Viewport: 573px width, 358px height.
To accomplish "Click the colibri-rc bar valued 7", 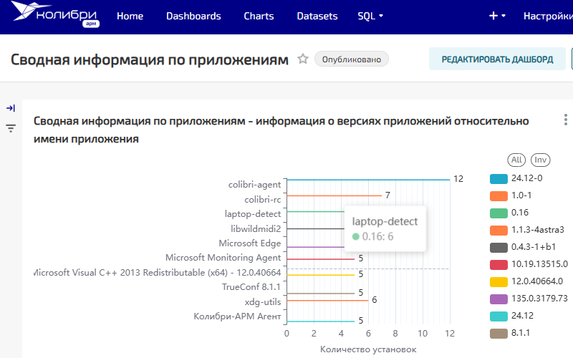I will (x=334, y=195).
